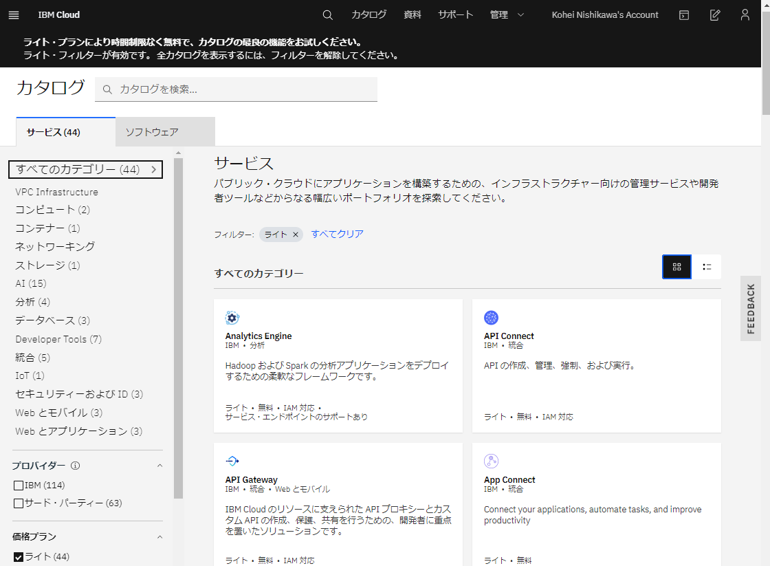Click the API Connect service icon
770x566 pixels.
(x=491, y=318)
